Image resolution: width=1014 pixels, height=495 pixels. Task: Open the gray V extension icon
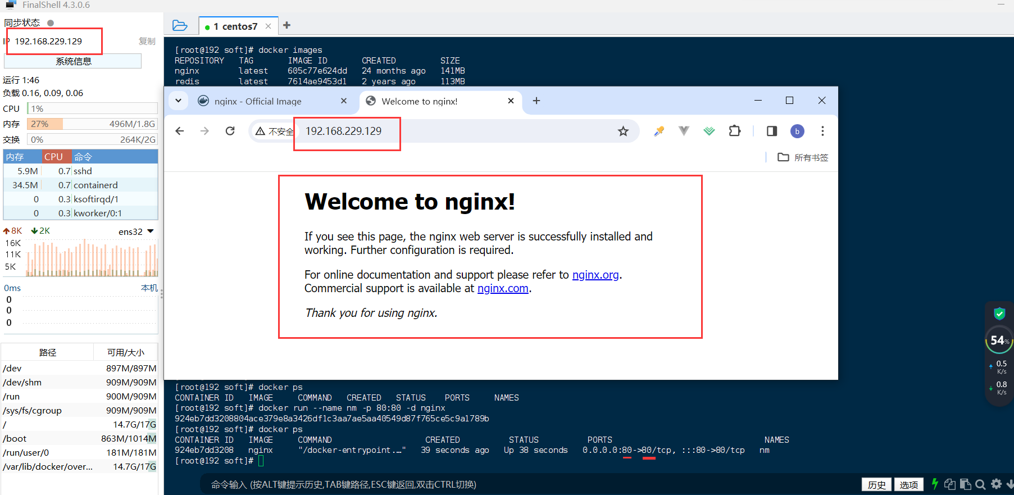tap(684, 131)
